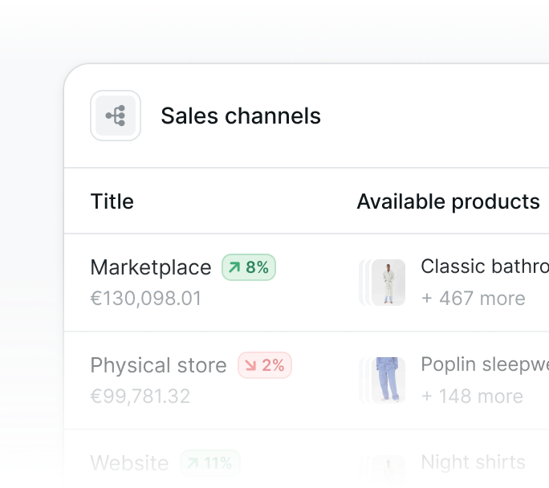Click the Available products column header
This screenshot has width=549, height=488.
[448, 201]
